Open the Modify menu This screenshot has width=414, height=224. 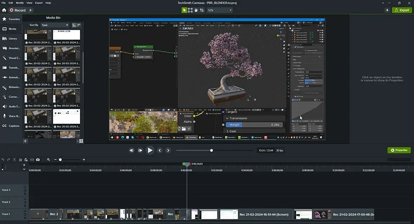pyautogui.click(x=20, y=3)
